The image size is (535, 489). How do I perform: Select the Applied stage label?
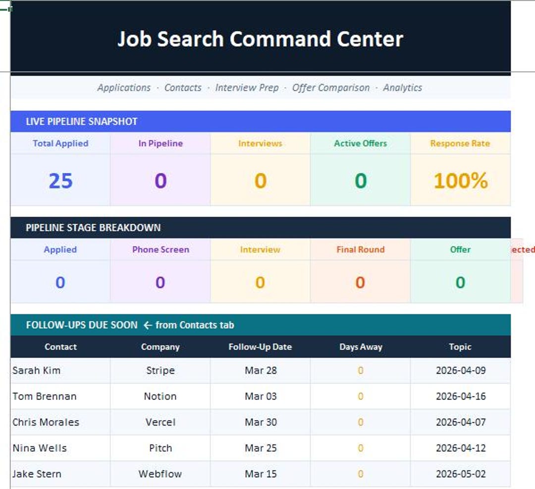coord(60,249)
